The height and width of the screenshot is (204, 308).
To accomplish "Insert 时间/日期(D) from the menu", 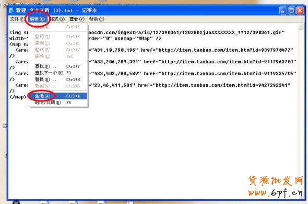I will click(x=57, y=103).
